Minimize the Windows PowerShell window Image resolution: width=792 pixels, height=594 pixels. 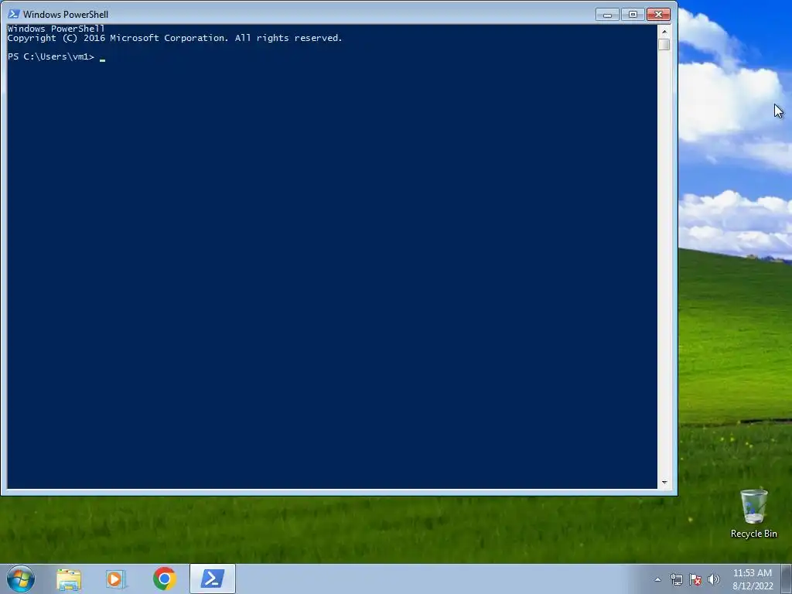coord(607,15)
